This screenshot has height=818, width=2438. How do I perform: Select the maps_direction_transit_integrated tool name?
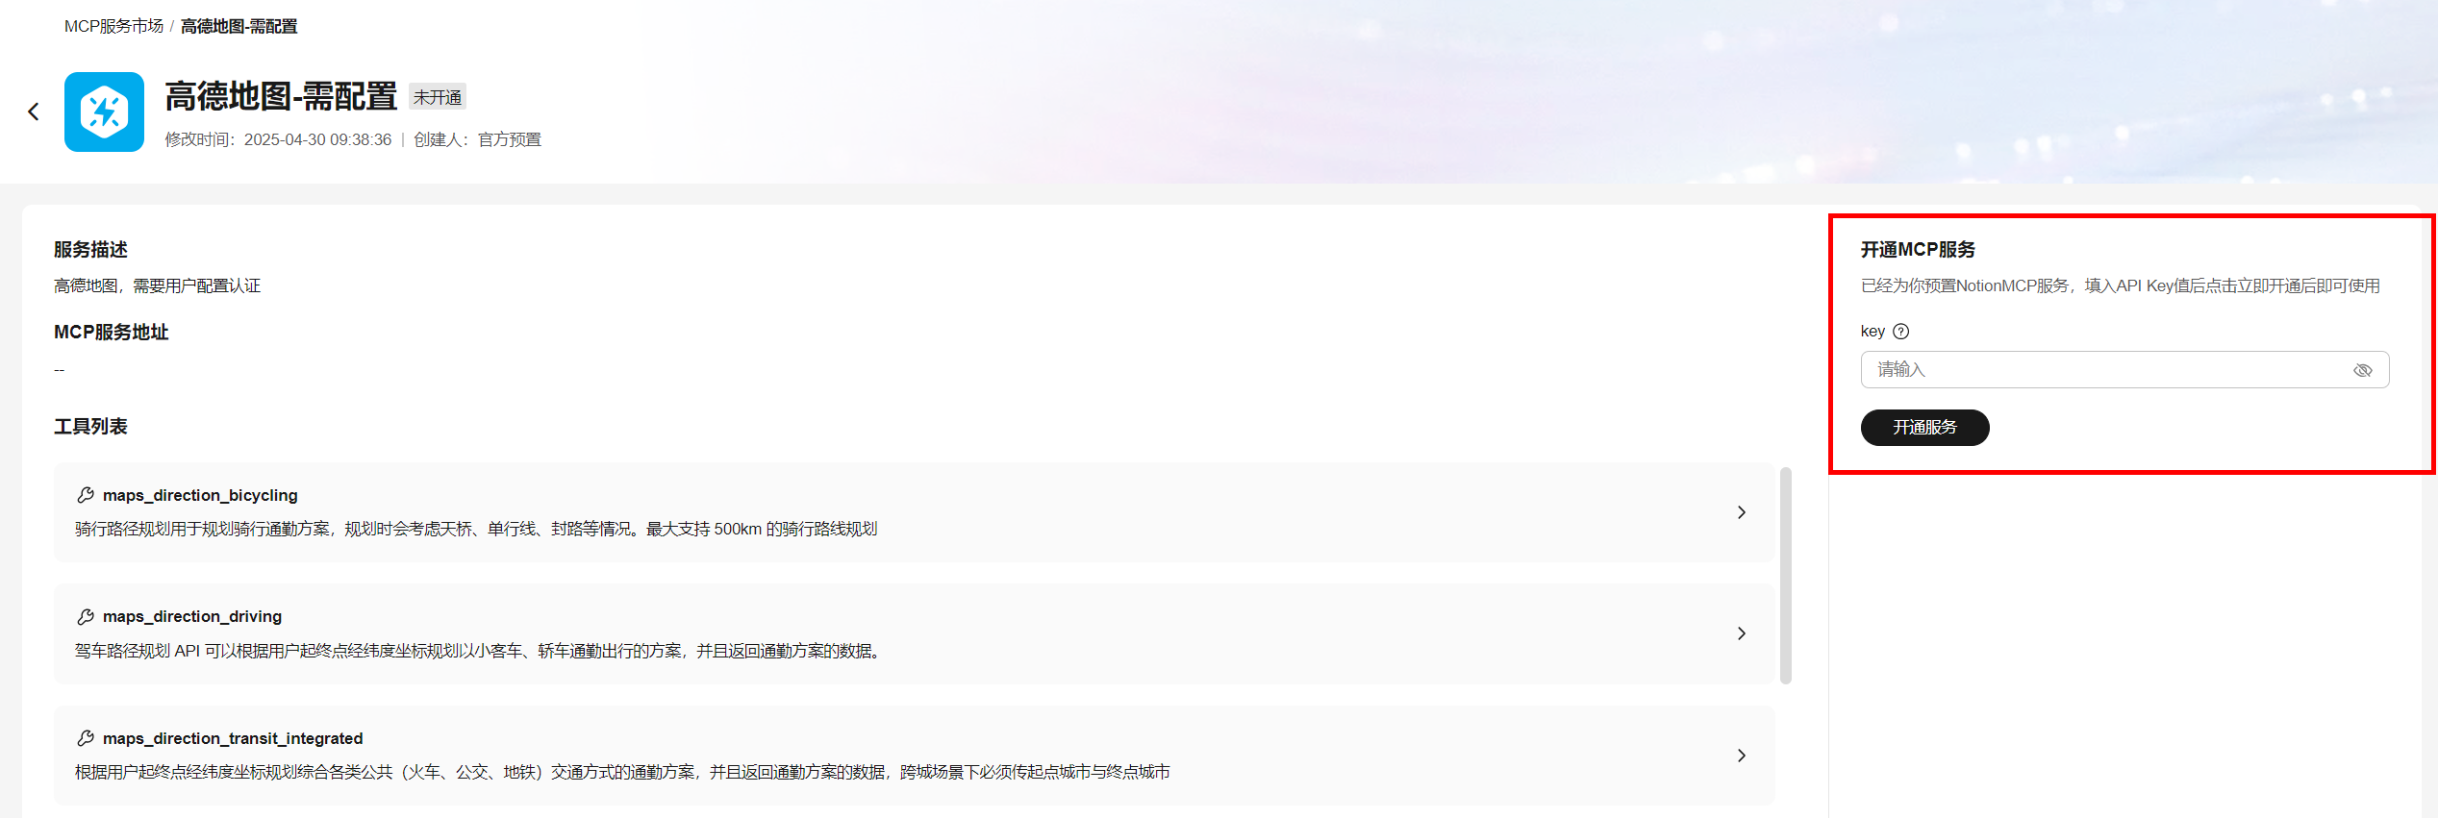pyautogui.click(x=233, y=738)
